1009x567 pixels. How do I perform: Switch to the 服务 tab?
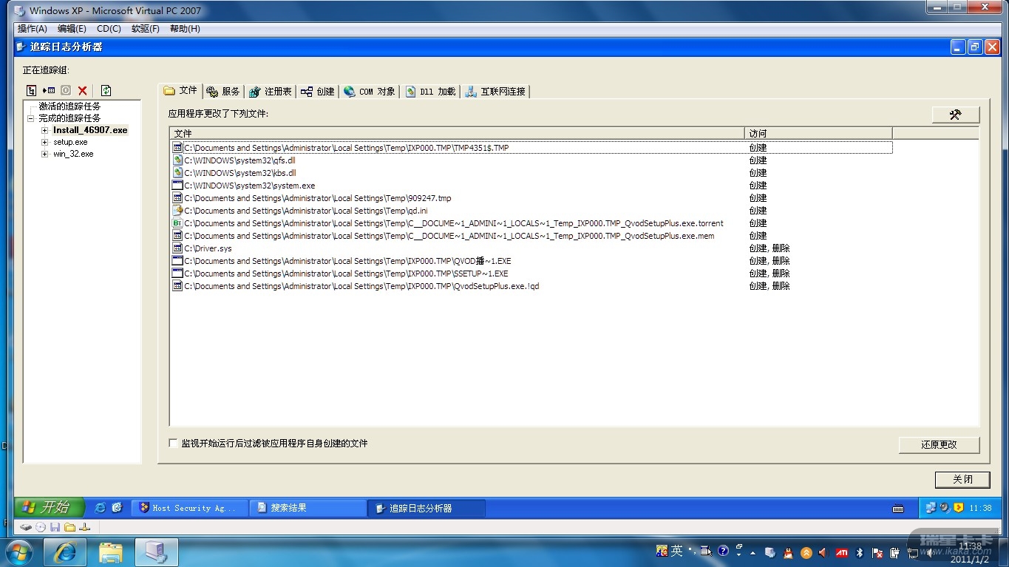point(223,92)
